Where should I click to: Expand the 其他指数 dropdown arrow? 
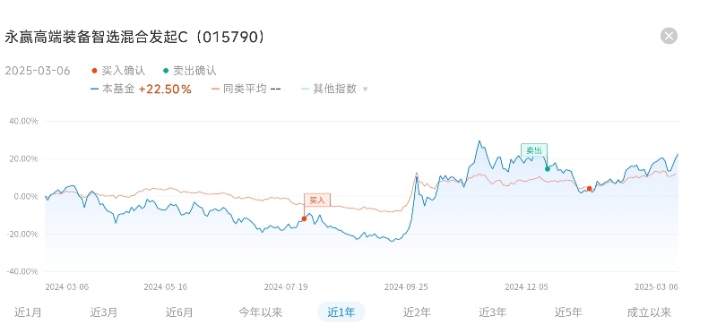[365, 90]
